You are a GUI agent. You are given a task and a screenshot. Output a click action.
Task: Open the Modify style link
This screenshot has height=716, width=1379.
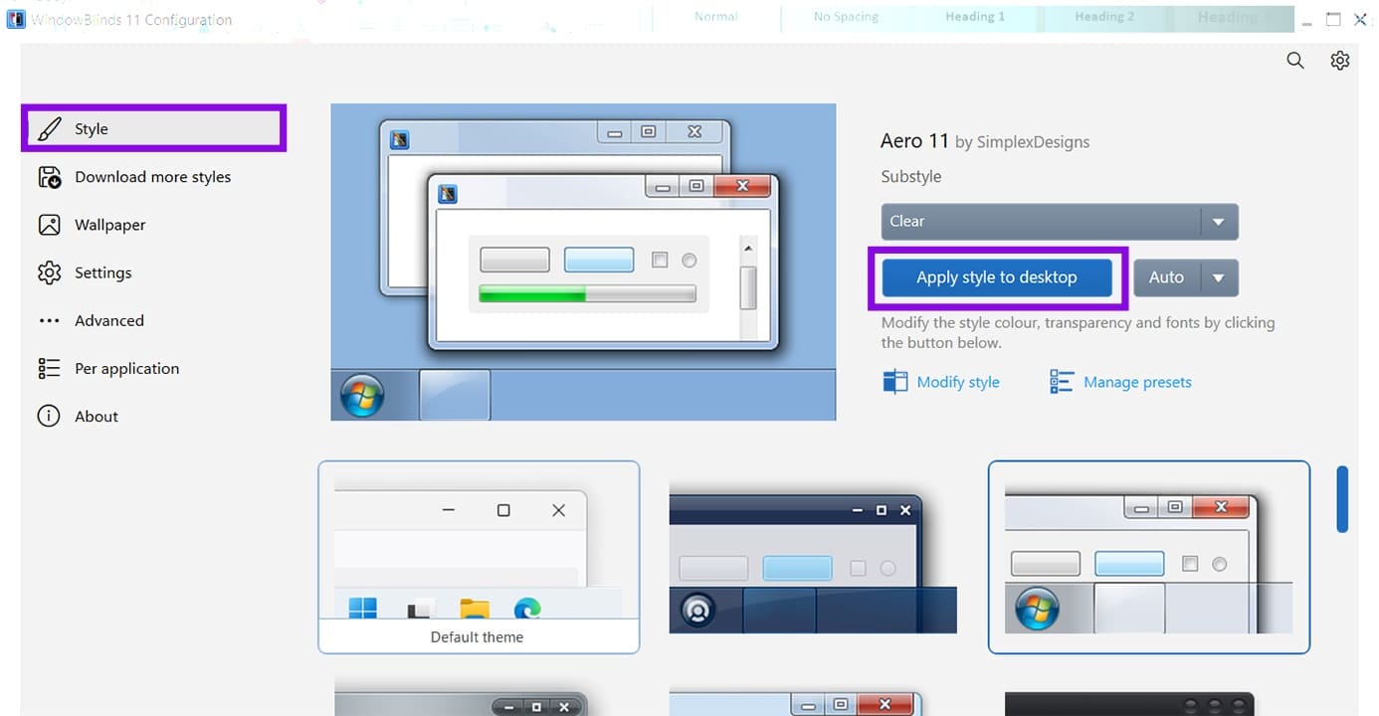point(957,382)
